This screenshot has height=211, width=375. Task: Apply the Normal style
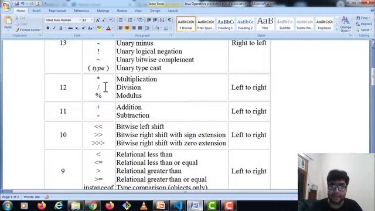(x=186, y=24)
